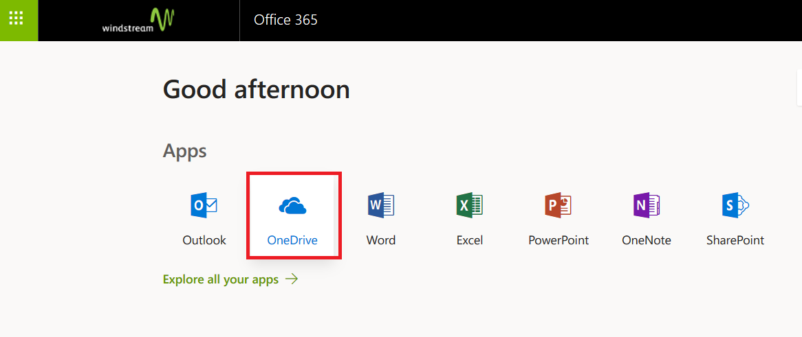Launch Word via its blue W icon
This screenshot has height=337, width=802.
coord(381,206)
